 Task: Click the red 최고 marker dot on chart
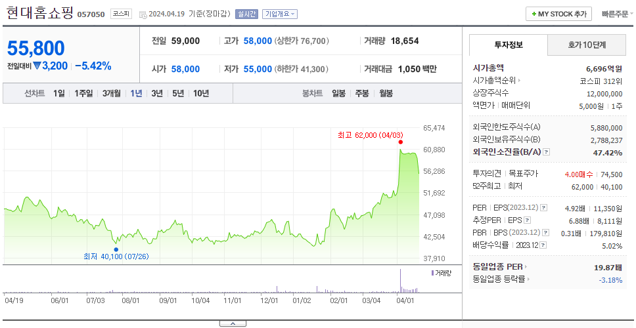point(400,142)
